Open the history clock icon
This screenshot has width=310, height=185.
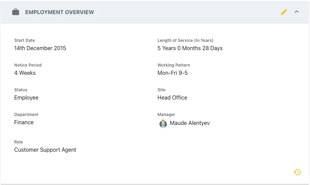point(297,172)
